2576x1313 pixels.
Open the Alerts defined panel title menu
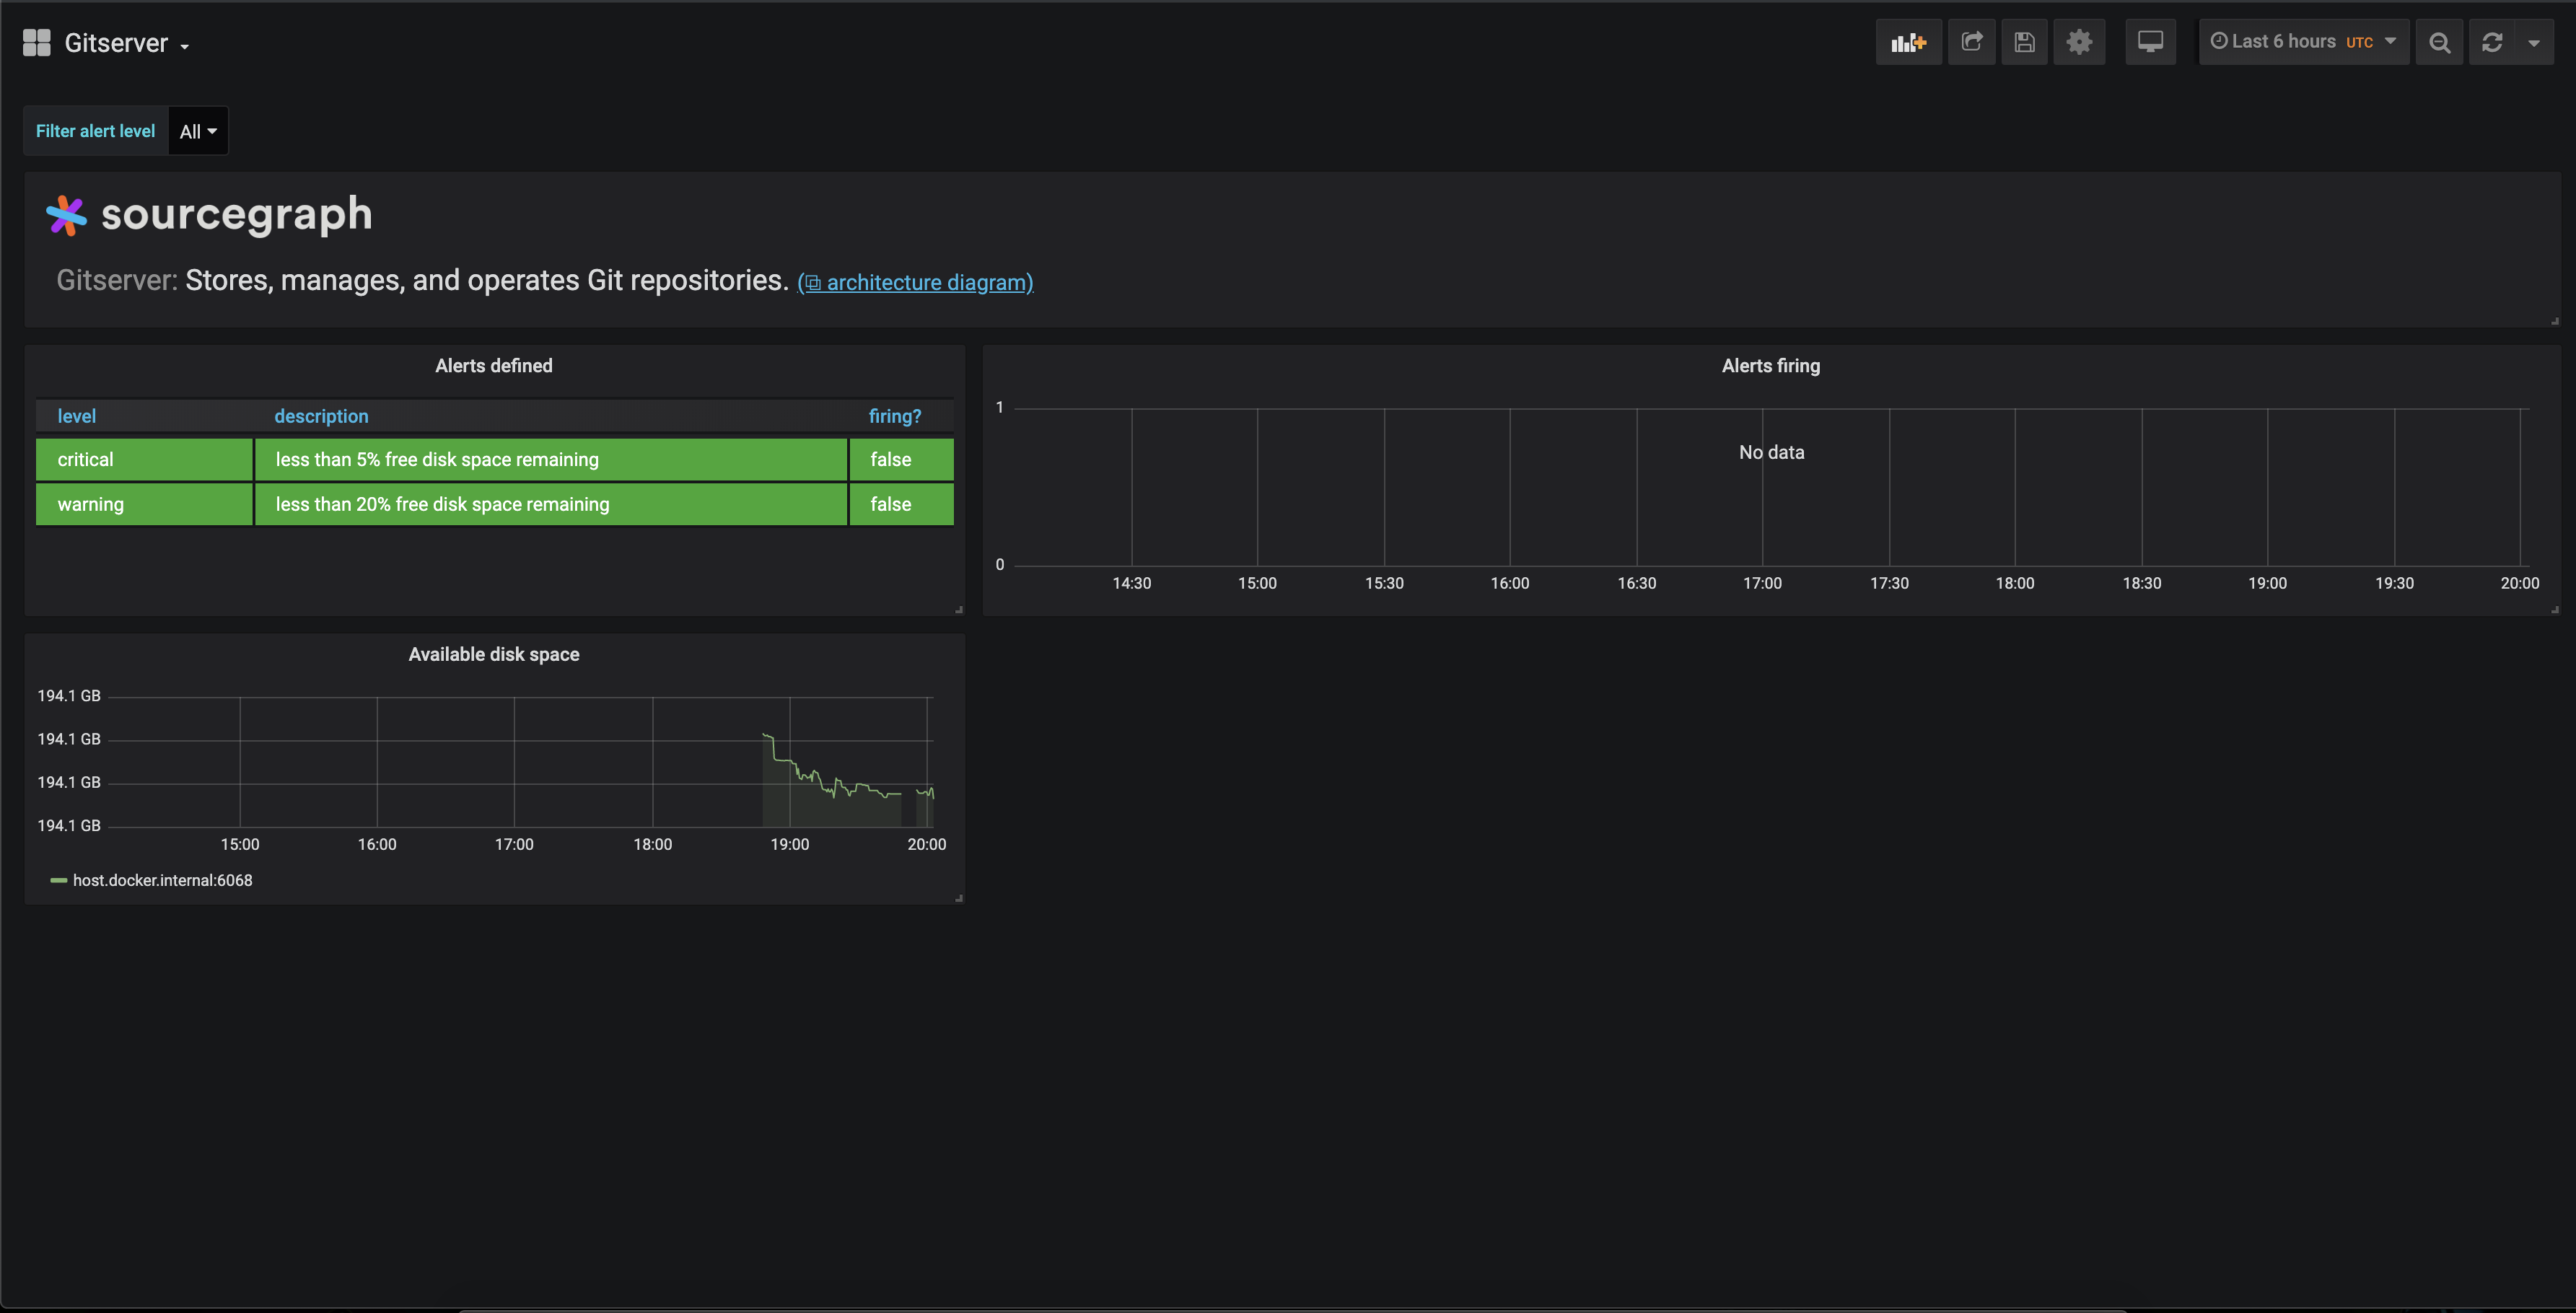tap(493, 366)
